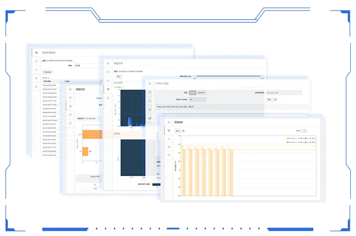Click the stop button in the PING window
This screenshot has height=236, width=356.
pos(269,99)
